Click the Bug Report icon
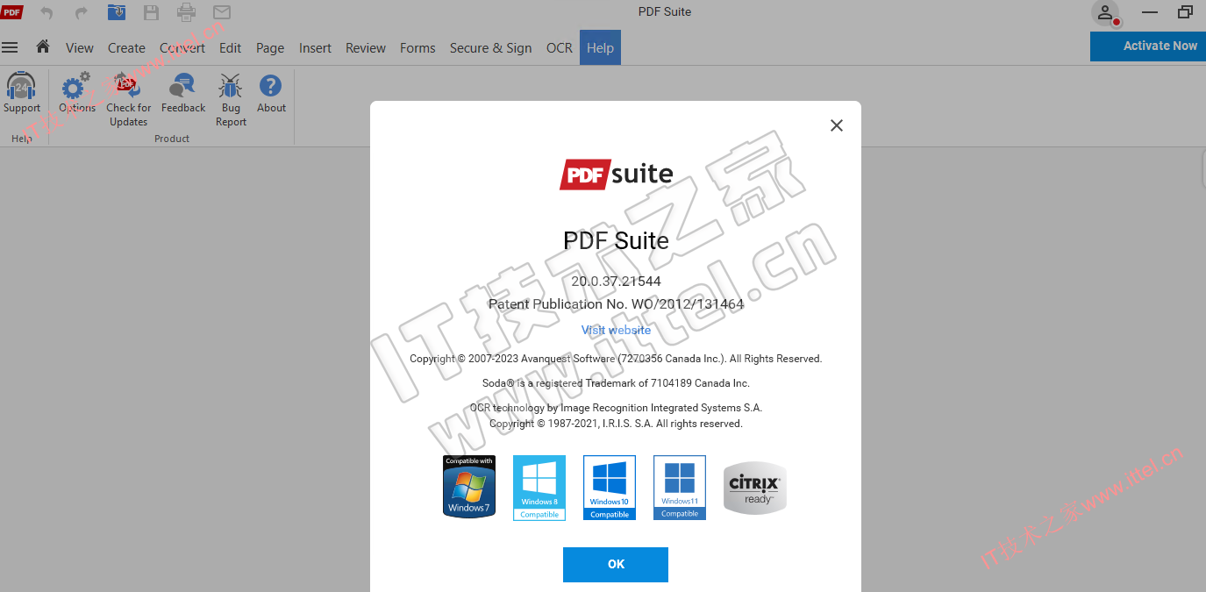Image resolution: width=1206 pixels, height=592 pixels. 231,87
